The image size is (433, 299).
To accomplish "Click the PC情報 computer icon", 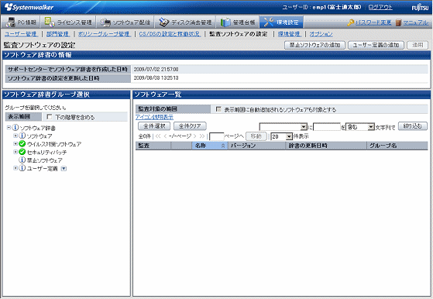I will coord(11,22).
